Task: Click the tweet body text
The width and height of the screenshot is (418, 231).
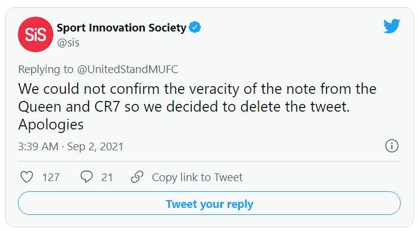Action: (197, 107)
